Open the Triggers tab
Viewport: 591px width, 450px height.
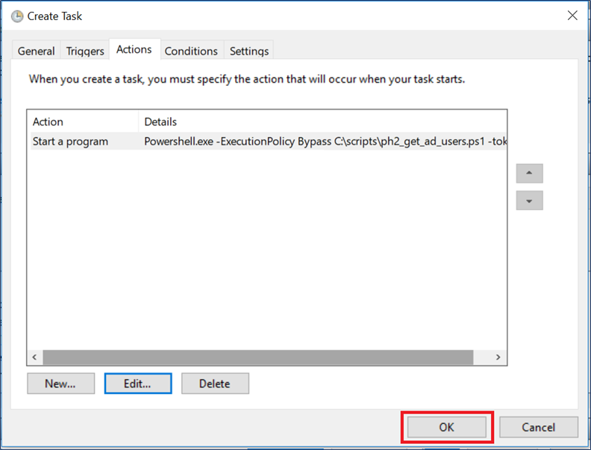85,51
